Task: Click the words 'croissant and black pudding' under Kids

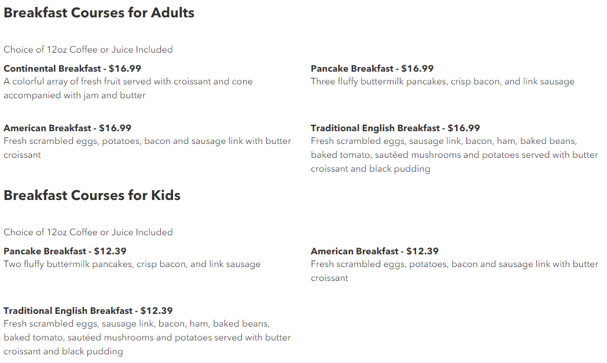Action: click(x=64, y=351)
